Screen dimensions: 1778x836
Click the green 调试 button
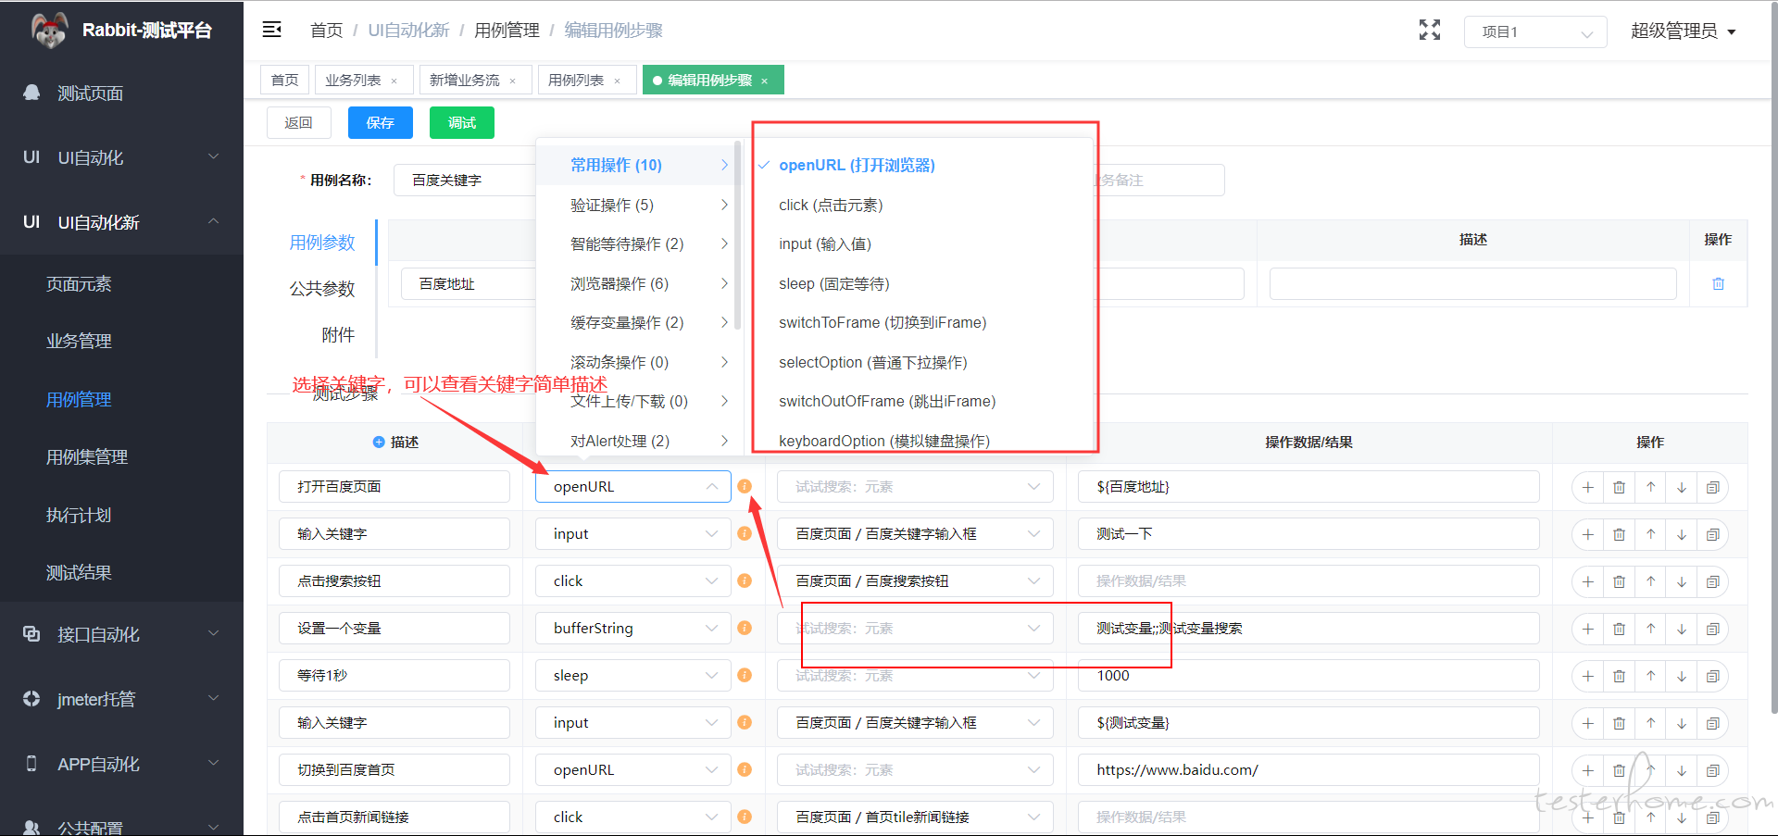[461, 122]
